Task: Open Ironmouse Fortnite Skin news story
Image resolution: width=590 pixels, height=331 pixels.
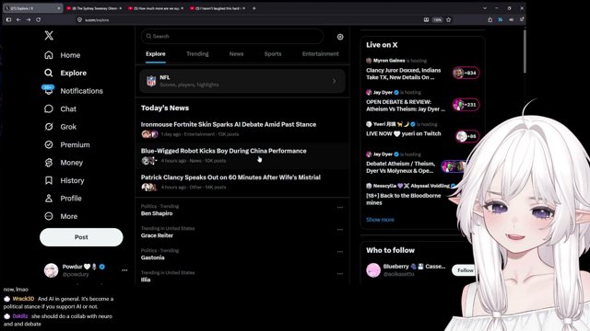Action: click(x=229, y=125)
